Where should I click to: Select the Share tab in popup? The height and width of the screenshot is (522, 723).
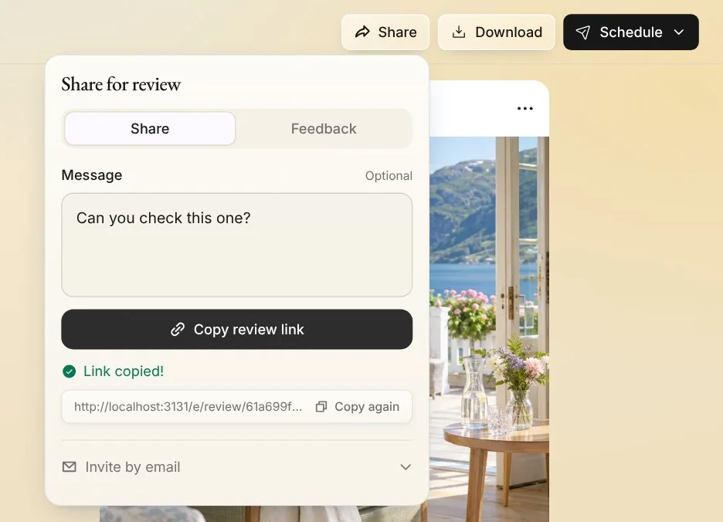click(150, 129)
